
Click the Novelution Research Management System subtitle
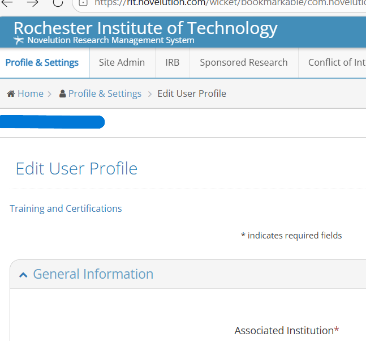[x=111, y=40]
